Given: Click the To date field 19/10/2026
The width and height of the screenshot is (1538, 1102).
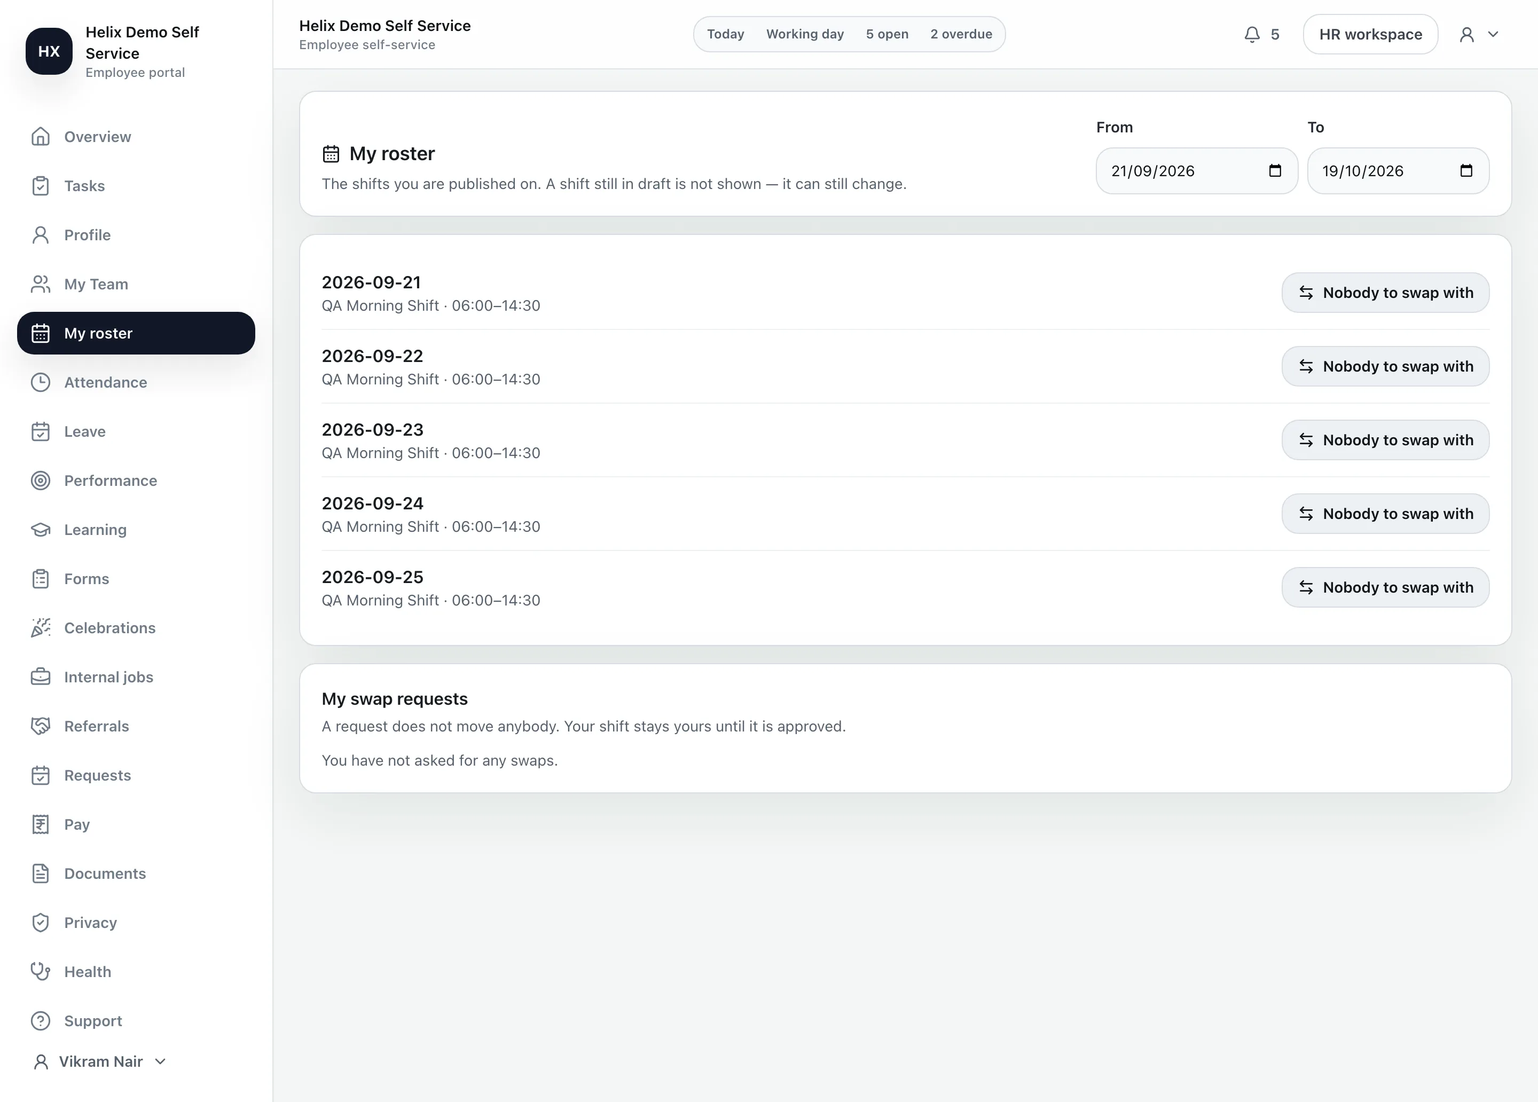Looking at the screenshot, I should (1398, 171).
